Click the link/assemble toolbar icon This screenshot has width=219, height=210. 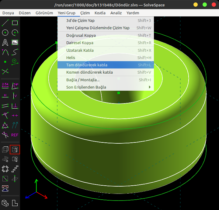pyautogui.click(x=5, y=188)
